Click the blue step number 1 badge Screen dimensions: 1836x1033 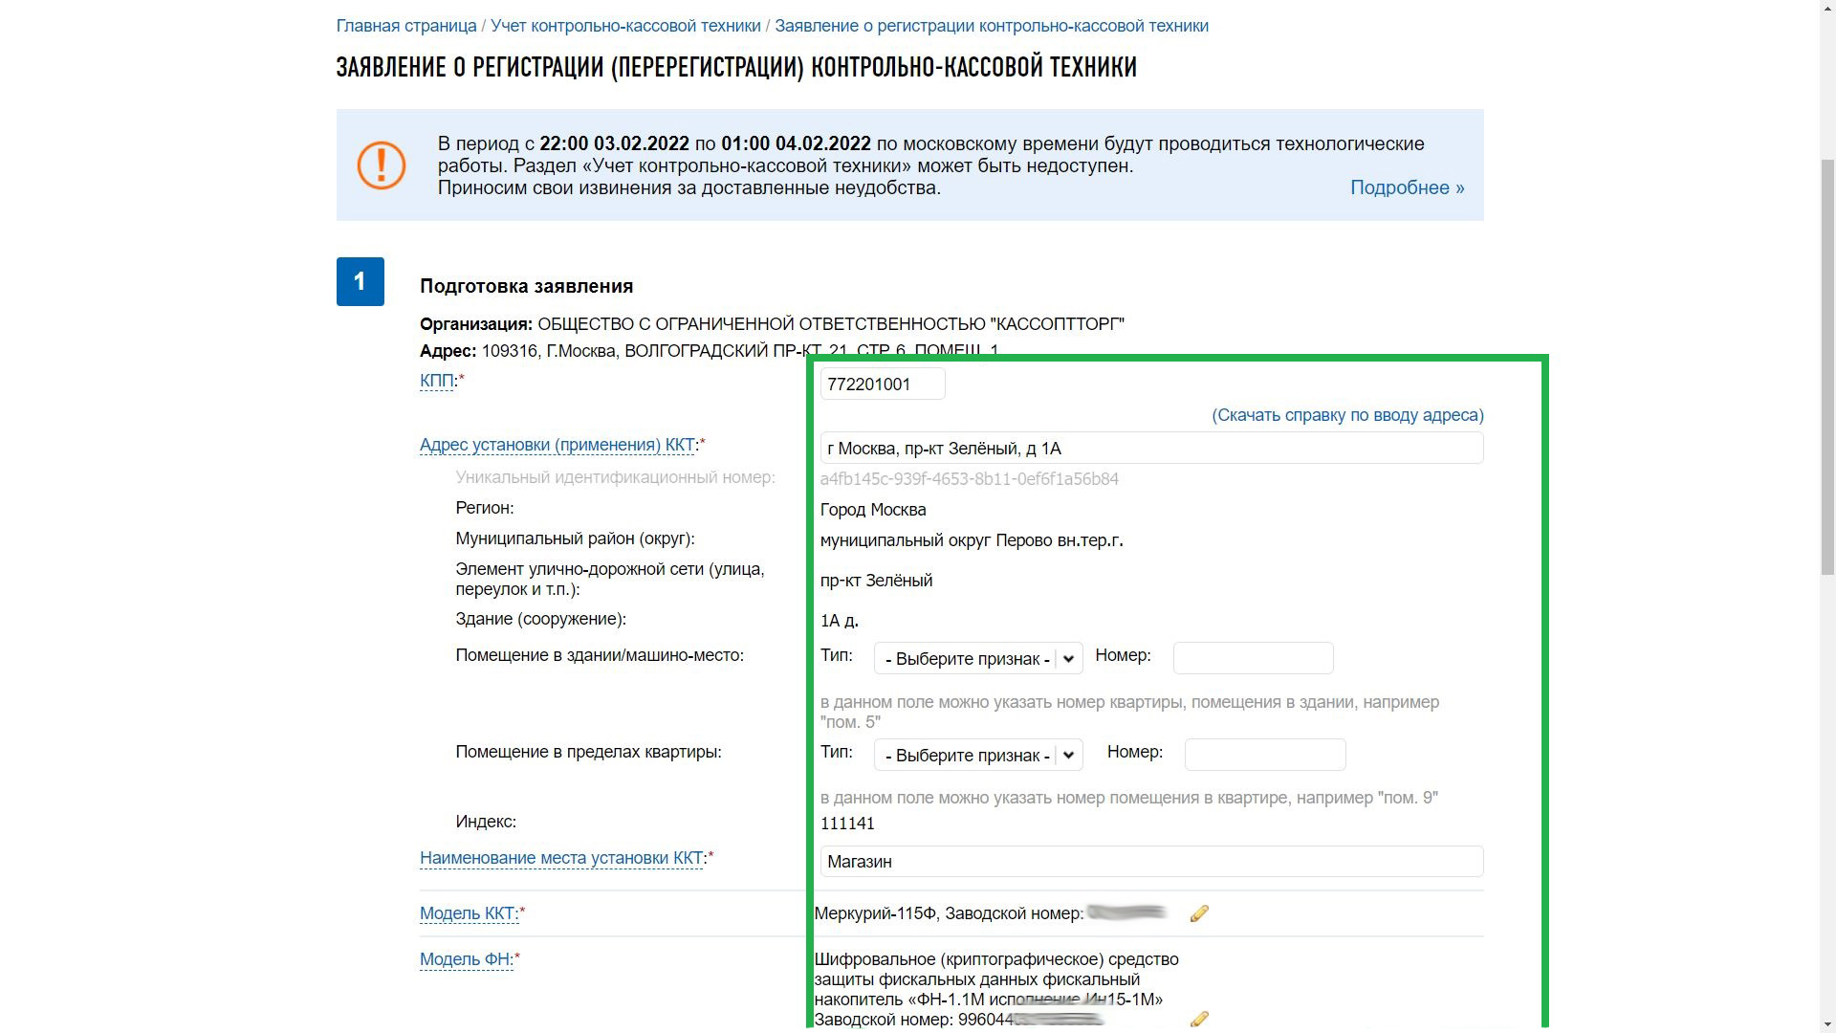pyautogui.click(x=360, y=281)
